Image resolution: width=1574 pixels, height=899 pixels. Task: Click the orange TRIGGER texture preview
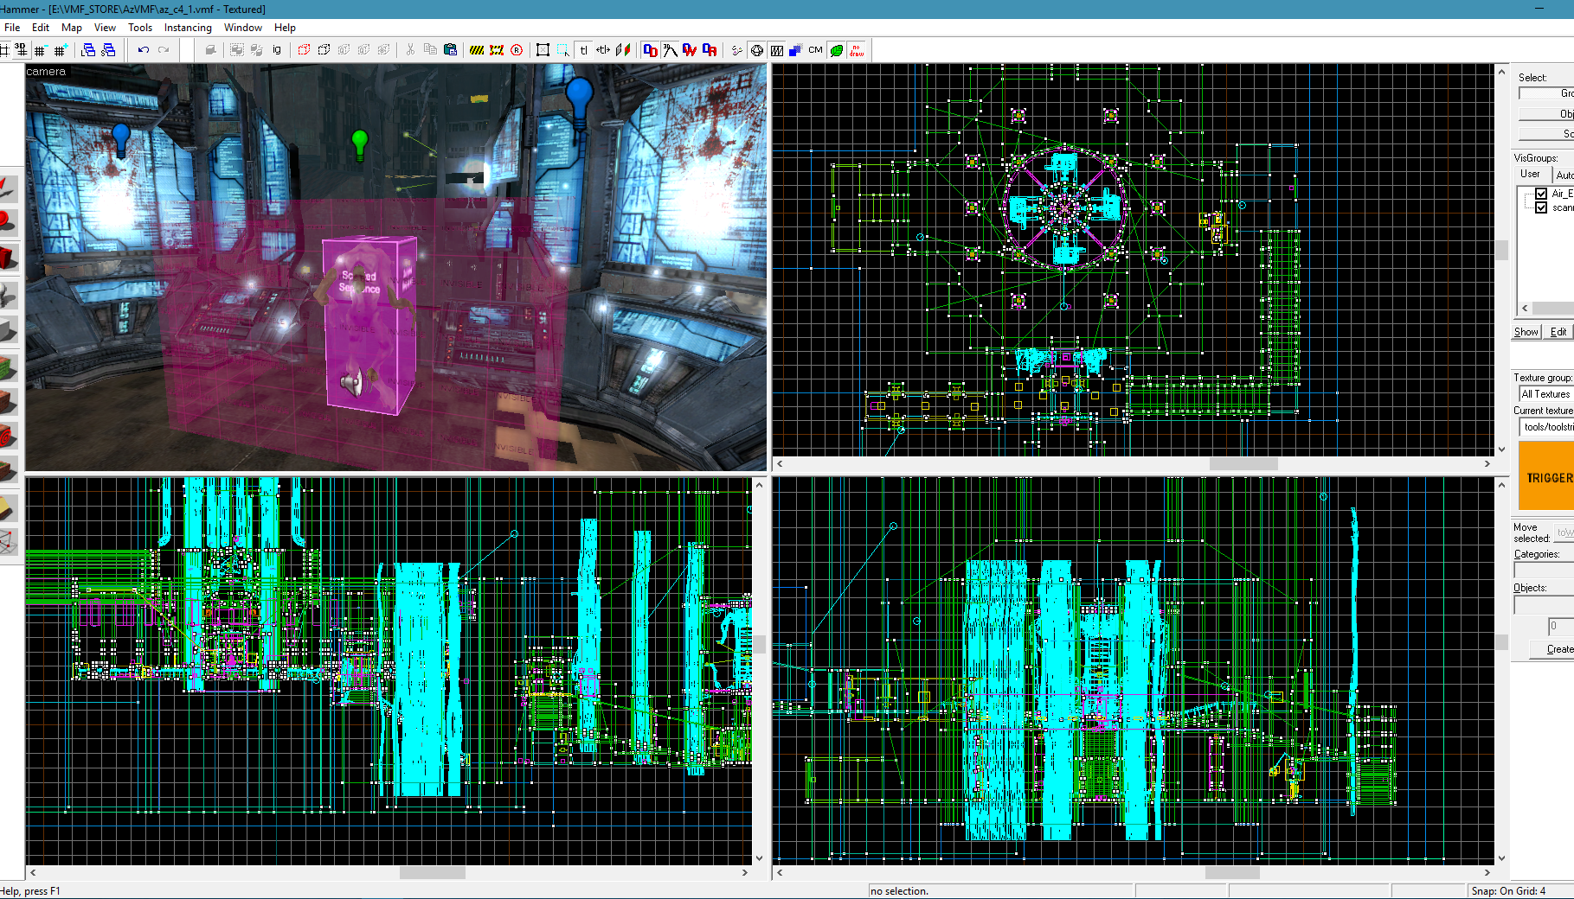(x=1546, y=476)
